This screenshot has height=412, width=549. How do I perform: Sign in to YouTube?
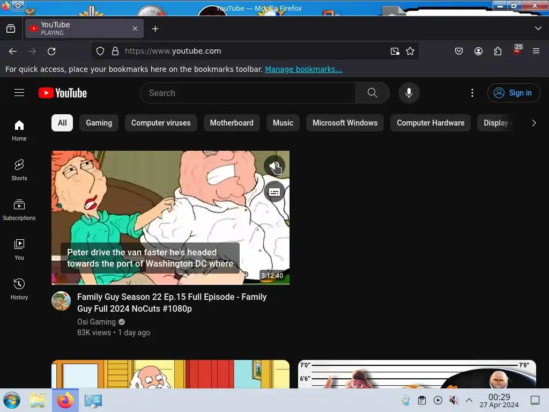point(513,93)
